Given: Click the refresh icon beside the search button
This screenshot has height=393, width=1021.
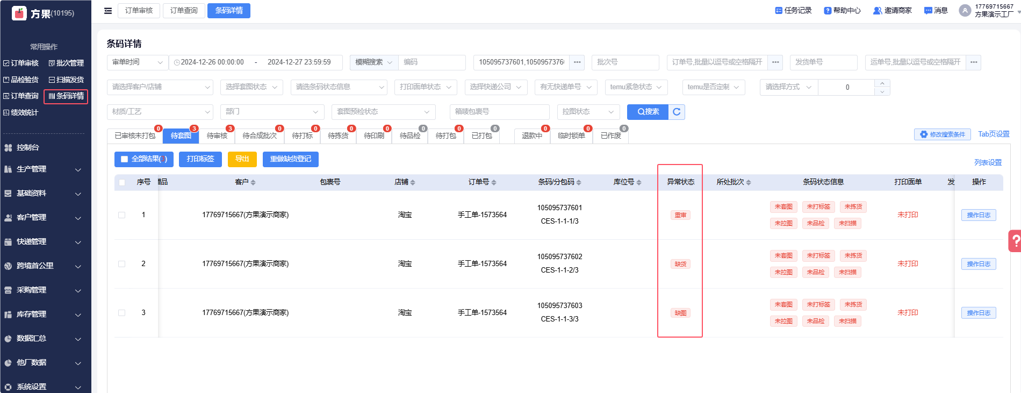Looking at the screenshot, I should pyautogui.click(x=677, y=112).
